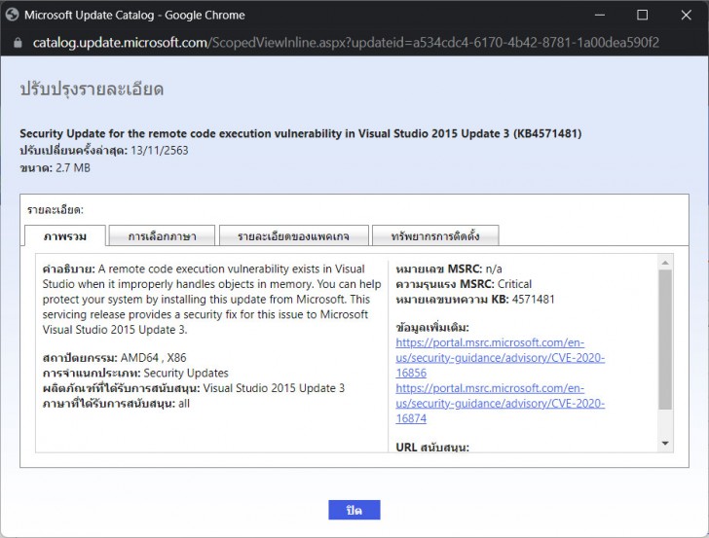
Task: Click the catalog.update.microsoft.com address bar URL
Action: 346,43
